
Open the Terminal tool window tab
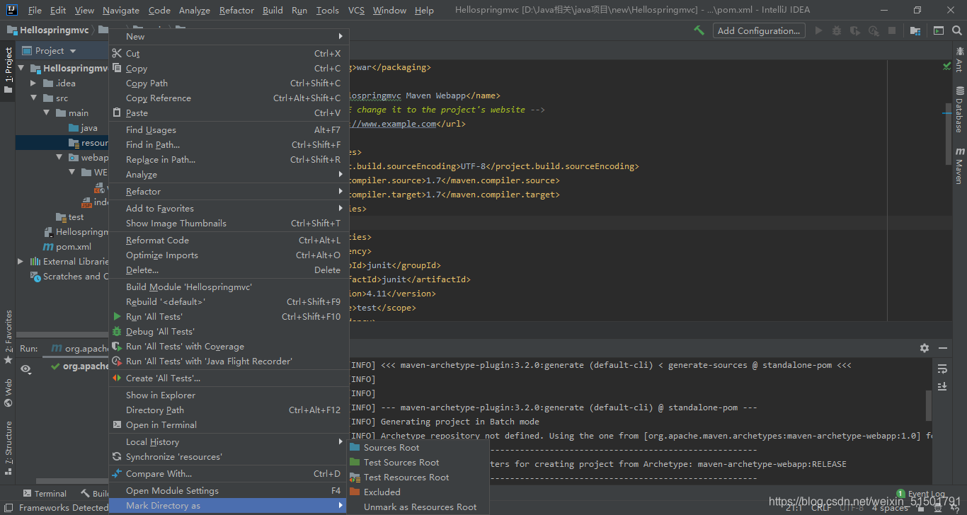(x=44, y=493)
